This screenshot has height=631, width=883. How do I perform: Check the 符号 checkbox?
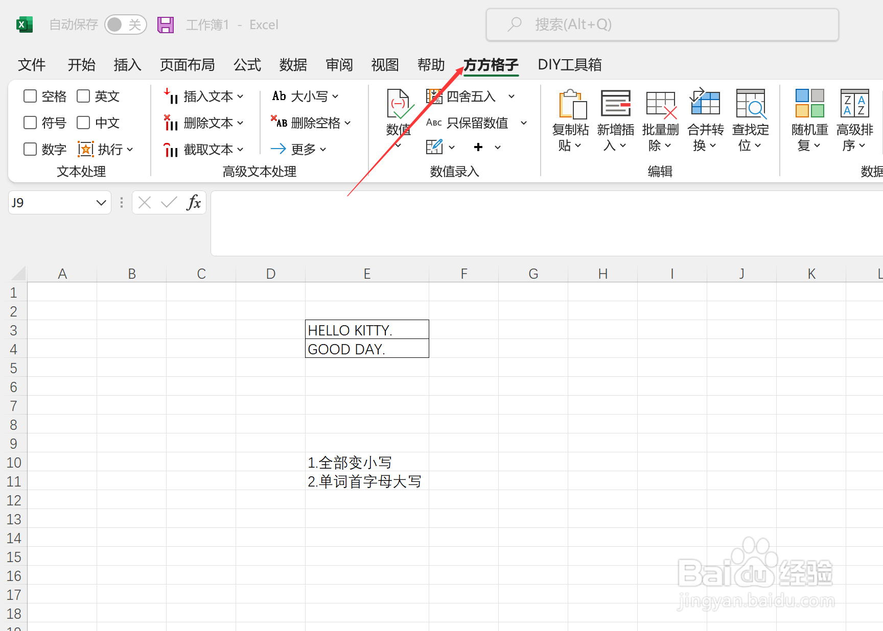click(x=30, y=123)
